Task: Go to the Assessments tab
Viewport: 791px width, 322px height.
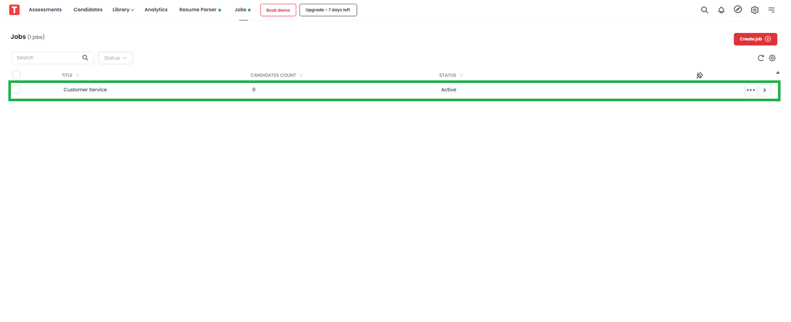Action: pos(45,10)
